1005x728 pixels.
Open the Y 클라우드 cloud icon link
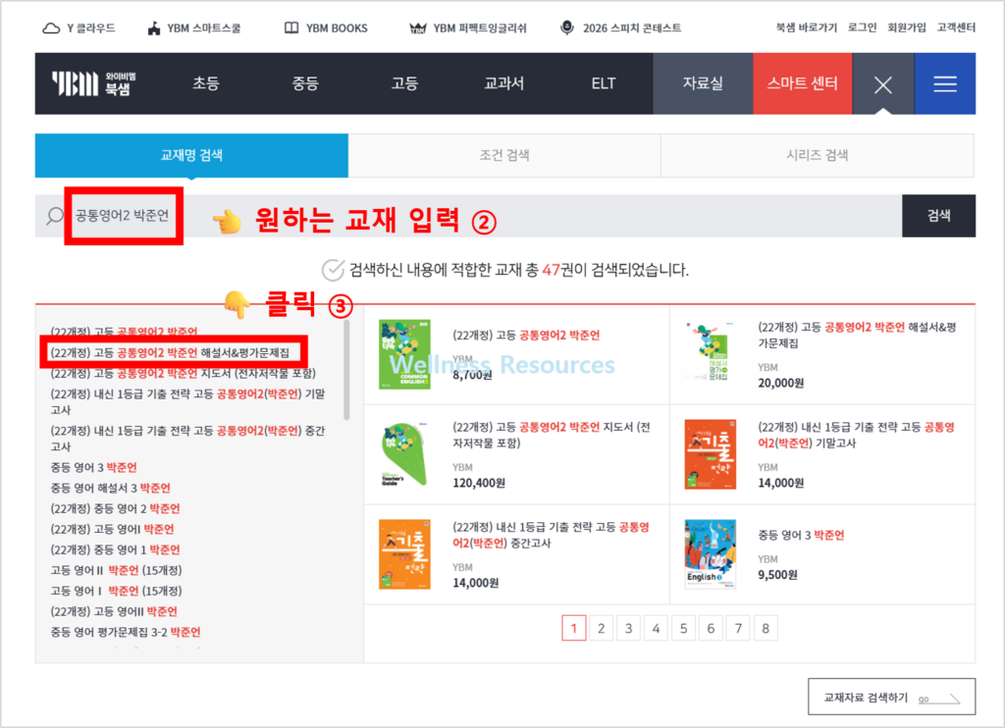[79, 28]
